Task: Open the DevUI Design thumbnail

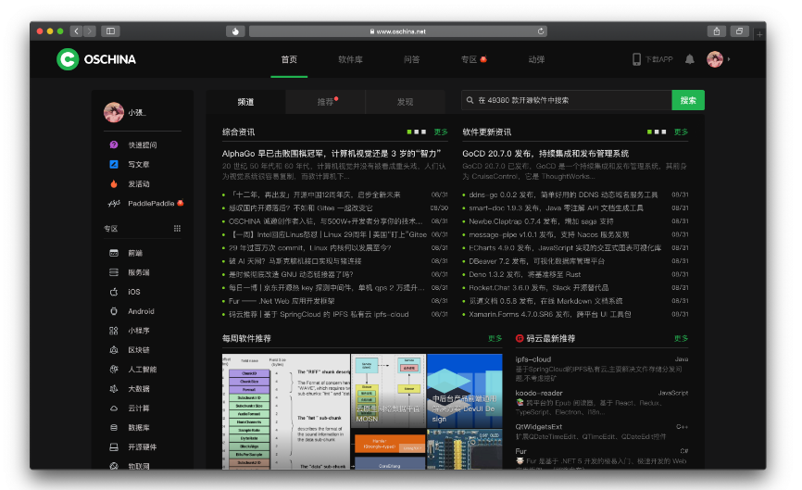Action: 464,391
